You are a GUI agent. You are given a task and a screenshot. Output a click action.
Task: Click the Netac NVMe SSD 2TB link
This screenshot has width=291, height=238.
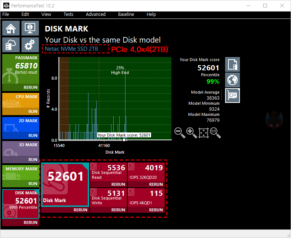[71, 49]
